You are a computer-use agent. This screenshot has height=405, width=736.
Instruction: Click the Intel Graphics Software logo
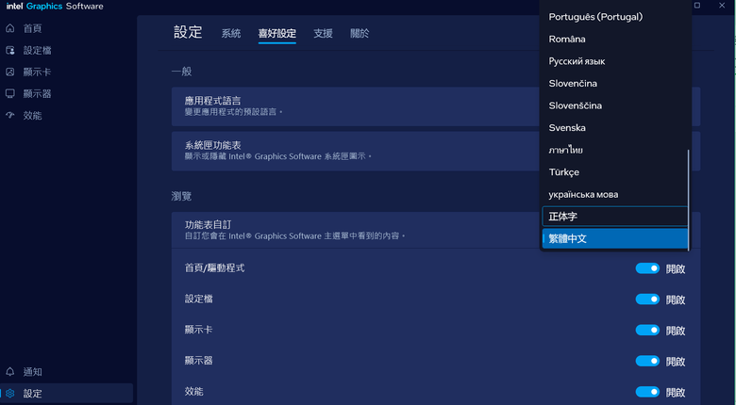pyautogui.click(x=55, y=6)
